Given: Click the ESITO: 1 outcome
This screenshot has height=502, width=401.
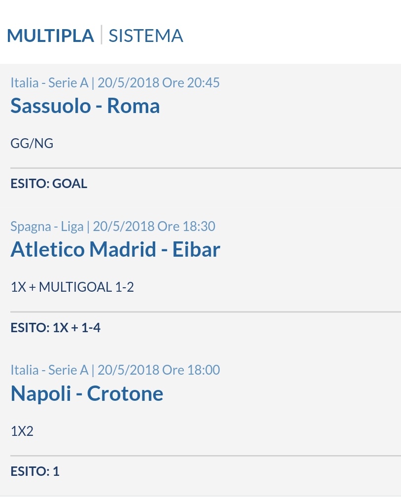Looking at the screenshot, I should pyautogui.click(x=35, y=471).
